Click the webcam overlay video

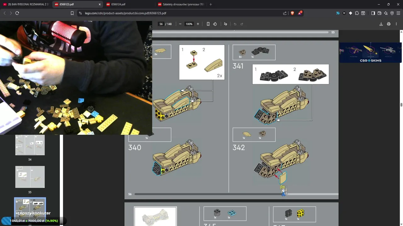(76, 78)
